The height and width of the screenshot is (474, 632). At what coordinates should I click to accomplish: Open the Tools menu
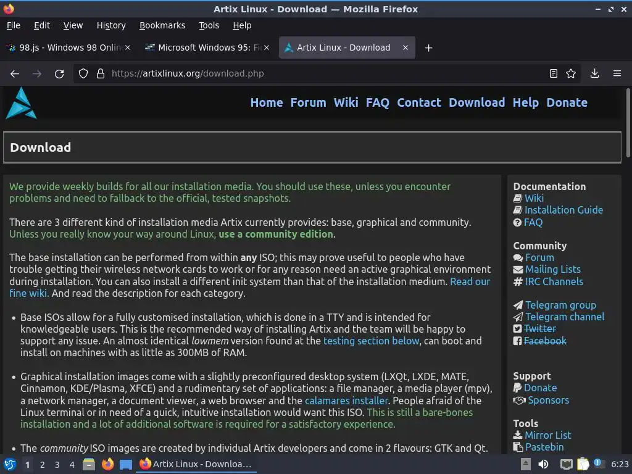pyautogui.click(x=209, y=25)
